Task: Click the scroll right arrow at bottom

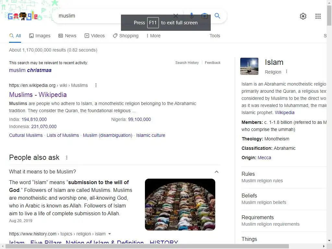Action: (324, 246)
